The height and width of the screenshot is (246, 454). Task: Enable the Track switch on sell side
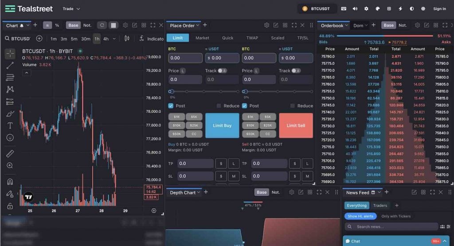(296, 71)
